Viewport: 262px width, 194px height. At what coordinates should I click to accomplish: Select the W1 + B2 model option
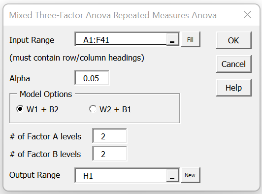(20, 109)
